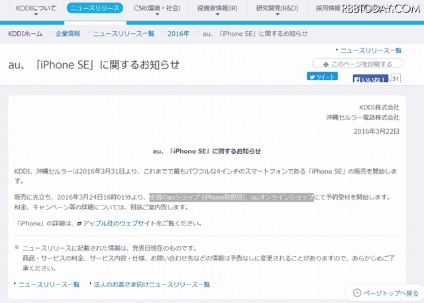Select the ニュースリリース tab
This screenshot has width=424, height=303.
95,8
